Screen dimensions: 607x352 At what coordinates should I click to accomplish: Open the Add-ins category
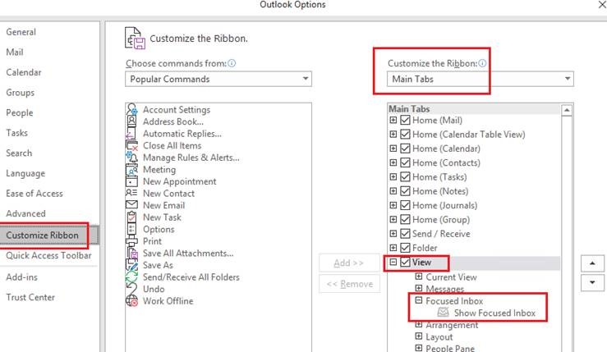tap(21, 277)
